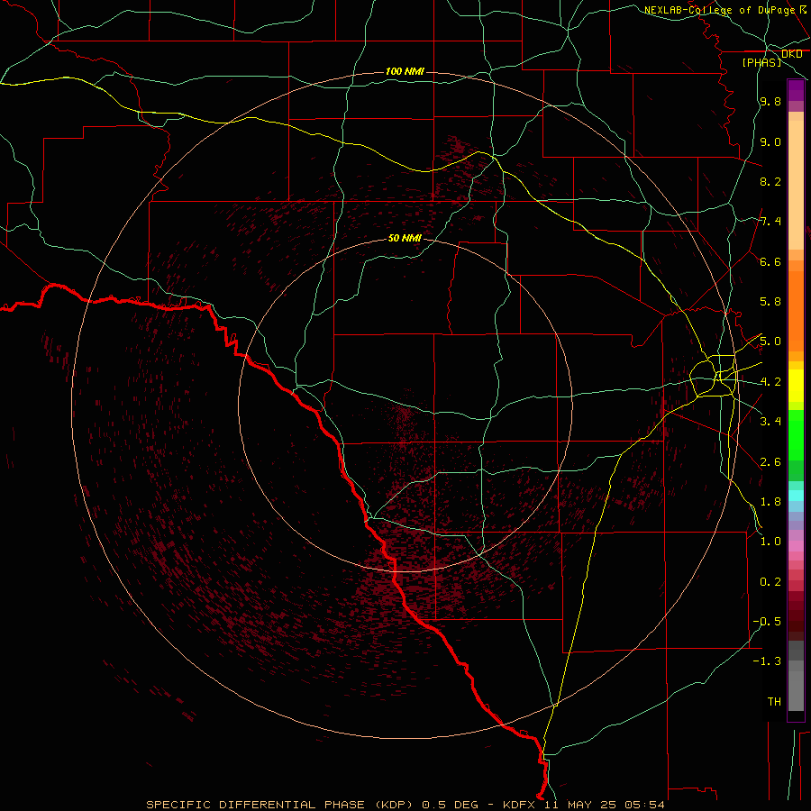Click the 3.4 value on the color scale
The image size is (811, 811).
click(x=770, y=422)
